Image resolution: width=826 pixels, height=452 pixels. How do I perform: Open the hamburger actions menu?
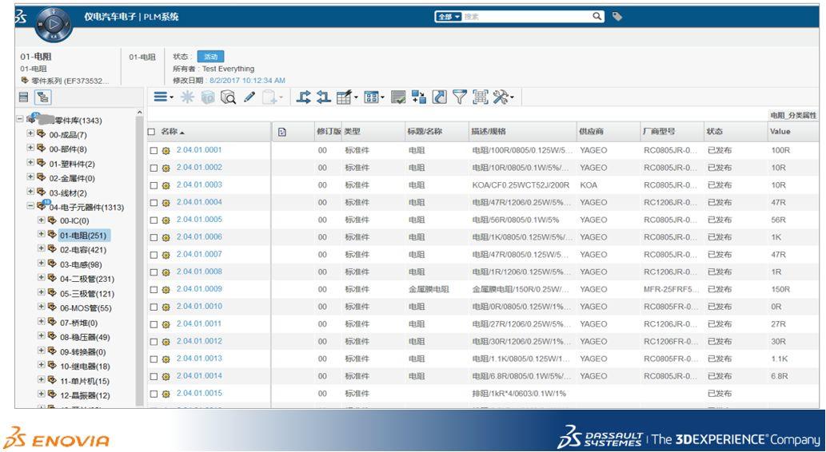click(163, 97)
